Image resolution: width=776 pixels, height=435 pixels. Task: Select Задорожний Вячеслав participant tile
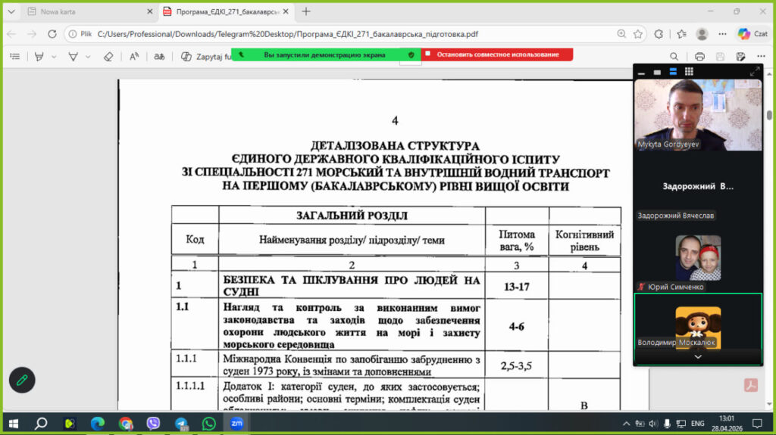pyautogui.click(x=698, y=186)
